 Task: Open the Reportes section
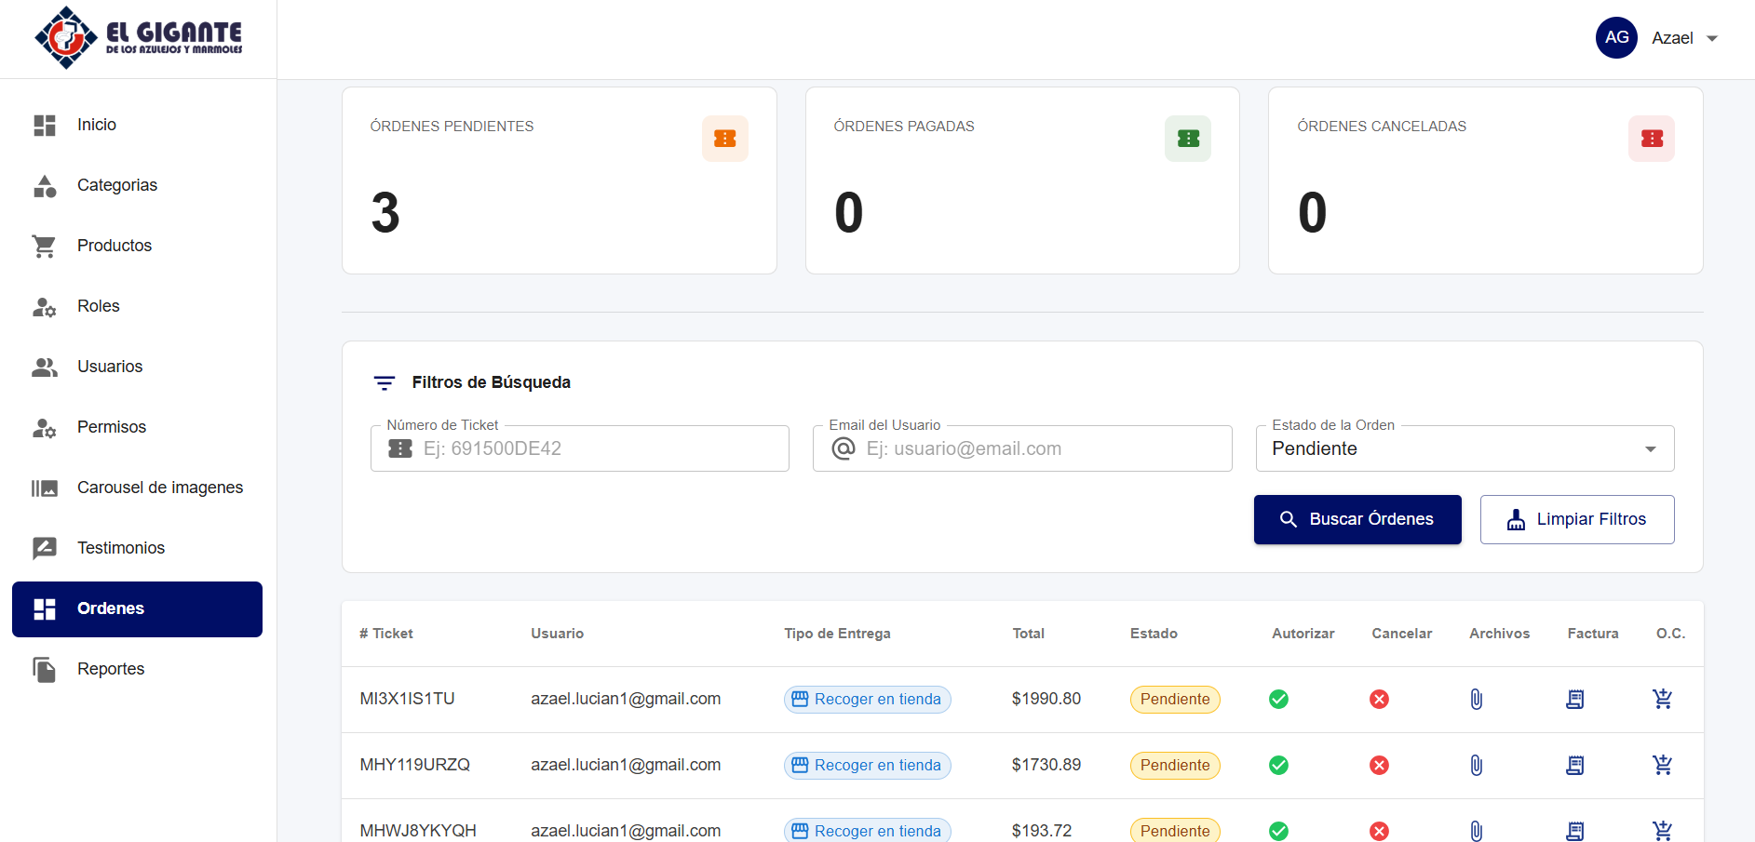point(110,668)
